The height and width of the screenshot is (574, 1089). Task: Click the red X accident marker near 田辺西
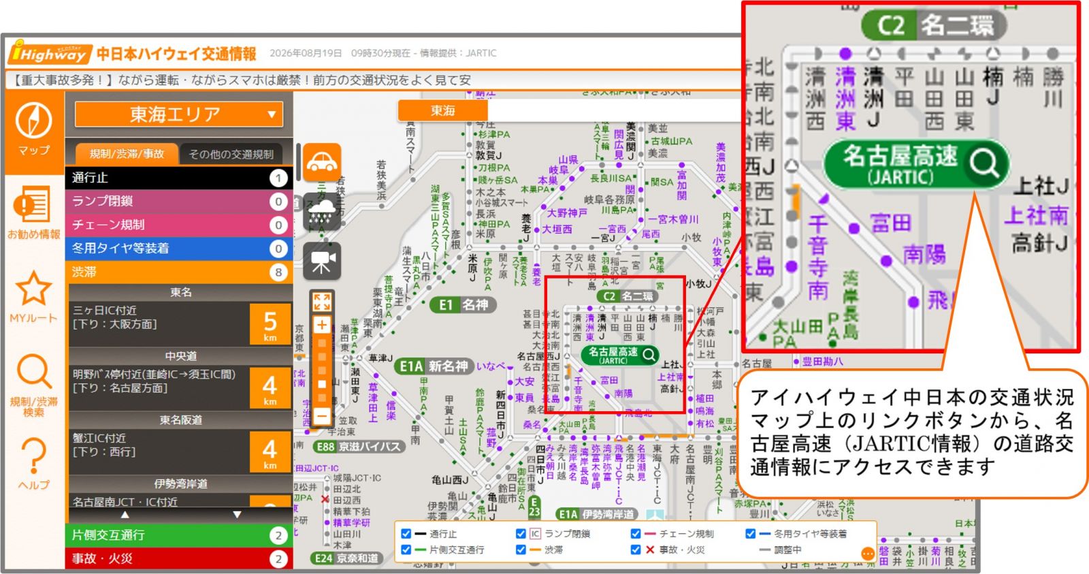click(x=325, y=500)
